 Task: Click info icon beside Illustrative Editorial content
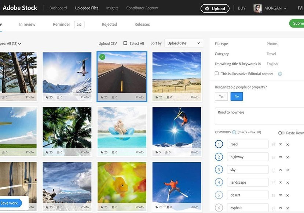[280, 74]
